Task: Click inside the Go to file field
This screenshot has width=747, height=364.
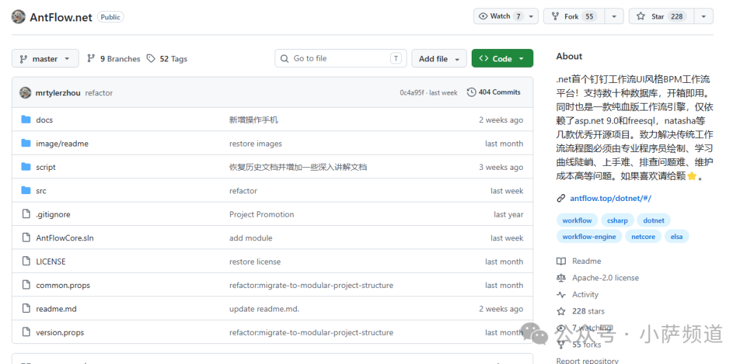Action: point(340,59)
